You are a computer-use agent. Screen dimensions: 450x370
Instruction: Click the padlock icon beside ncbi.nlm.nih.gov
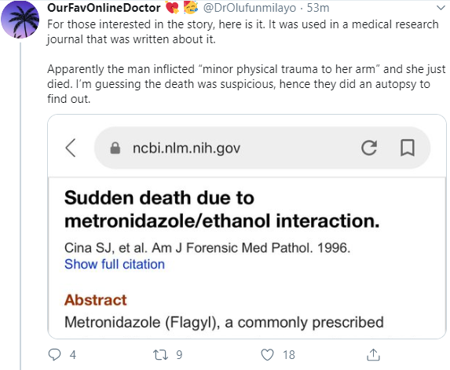click(115, 148)
